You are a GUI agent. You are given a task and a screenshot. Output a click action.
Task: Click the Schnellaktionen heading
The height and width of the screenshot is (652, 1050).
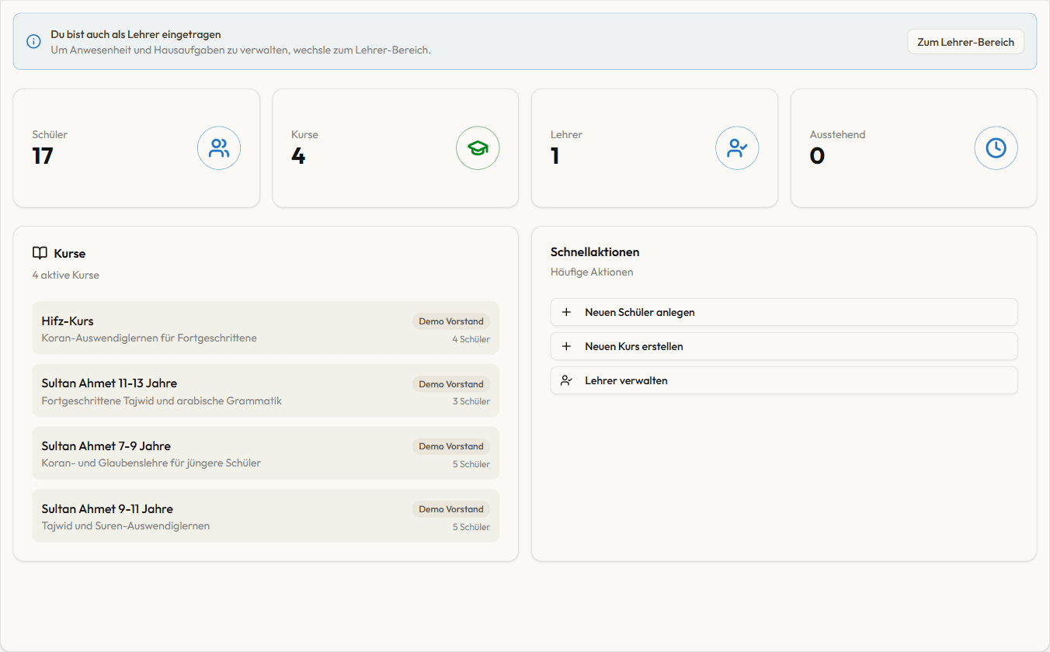point(595,252)
